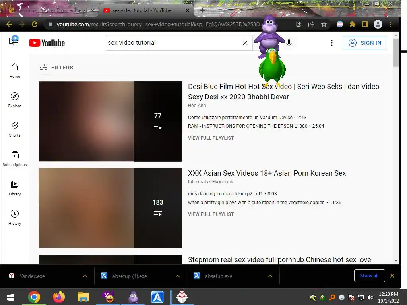Select the YouTube search results tab

pyautogui.click(x=146, y=10)
